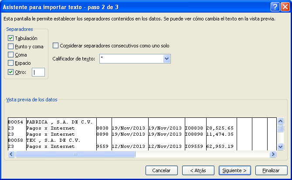
Task: Click the Calificador de texto label
Action: click(x=74, y=59)
